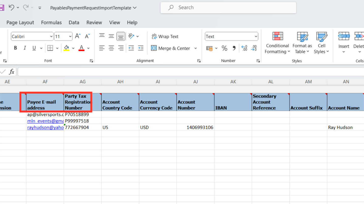
Task: Open the mln_events@gma email link
Action: click(x=45, y=121)
